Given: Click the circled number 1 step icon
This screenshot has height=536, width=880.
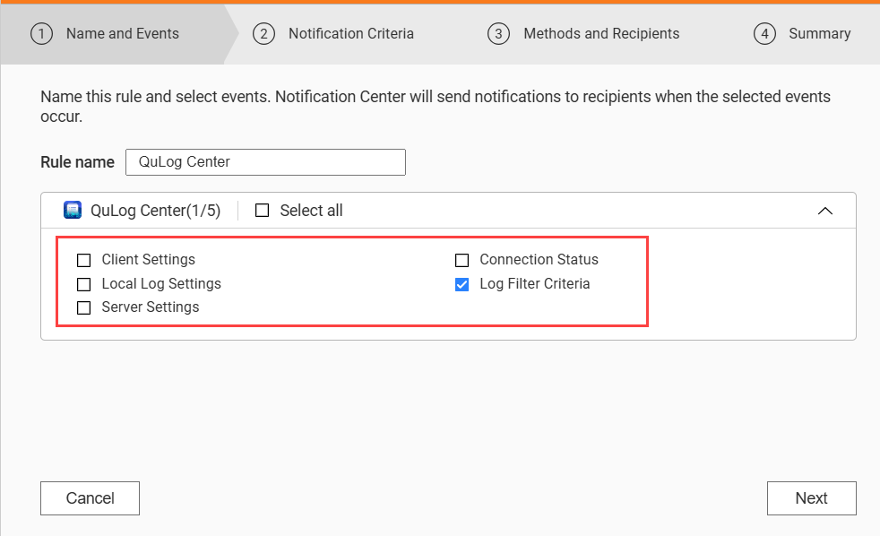Looking at the screenshot, I should pyautogui.click(x=41, y=34).
